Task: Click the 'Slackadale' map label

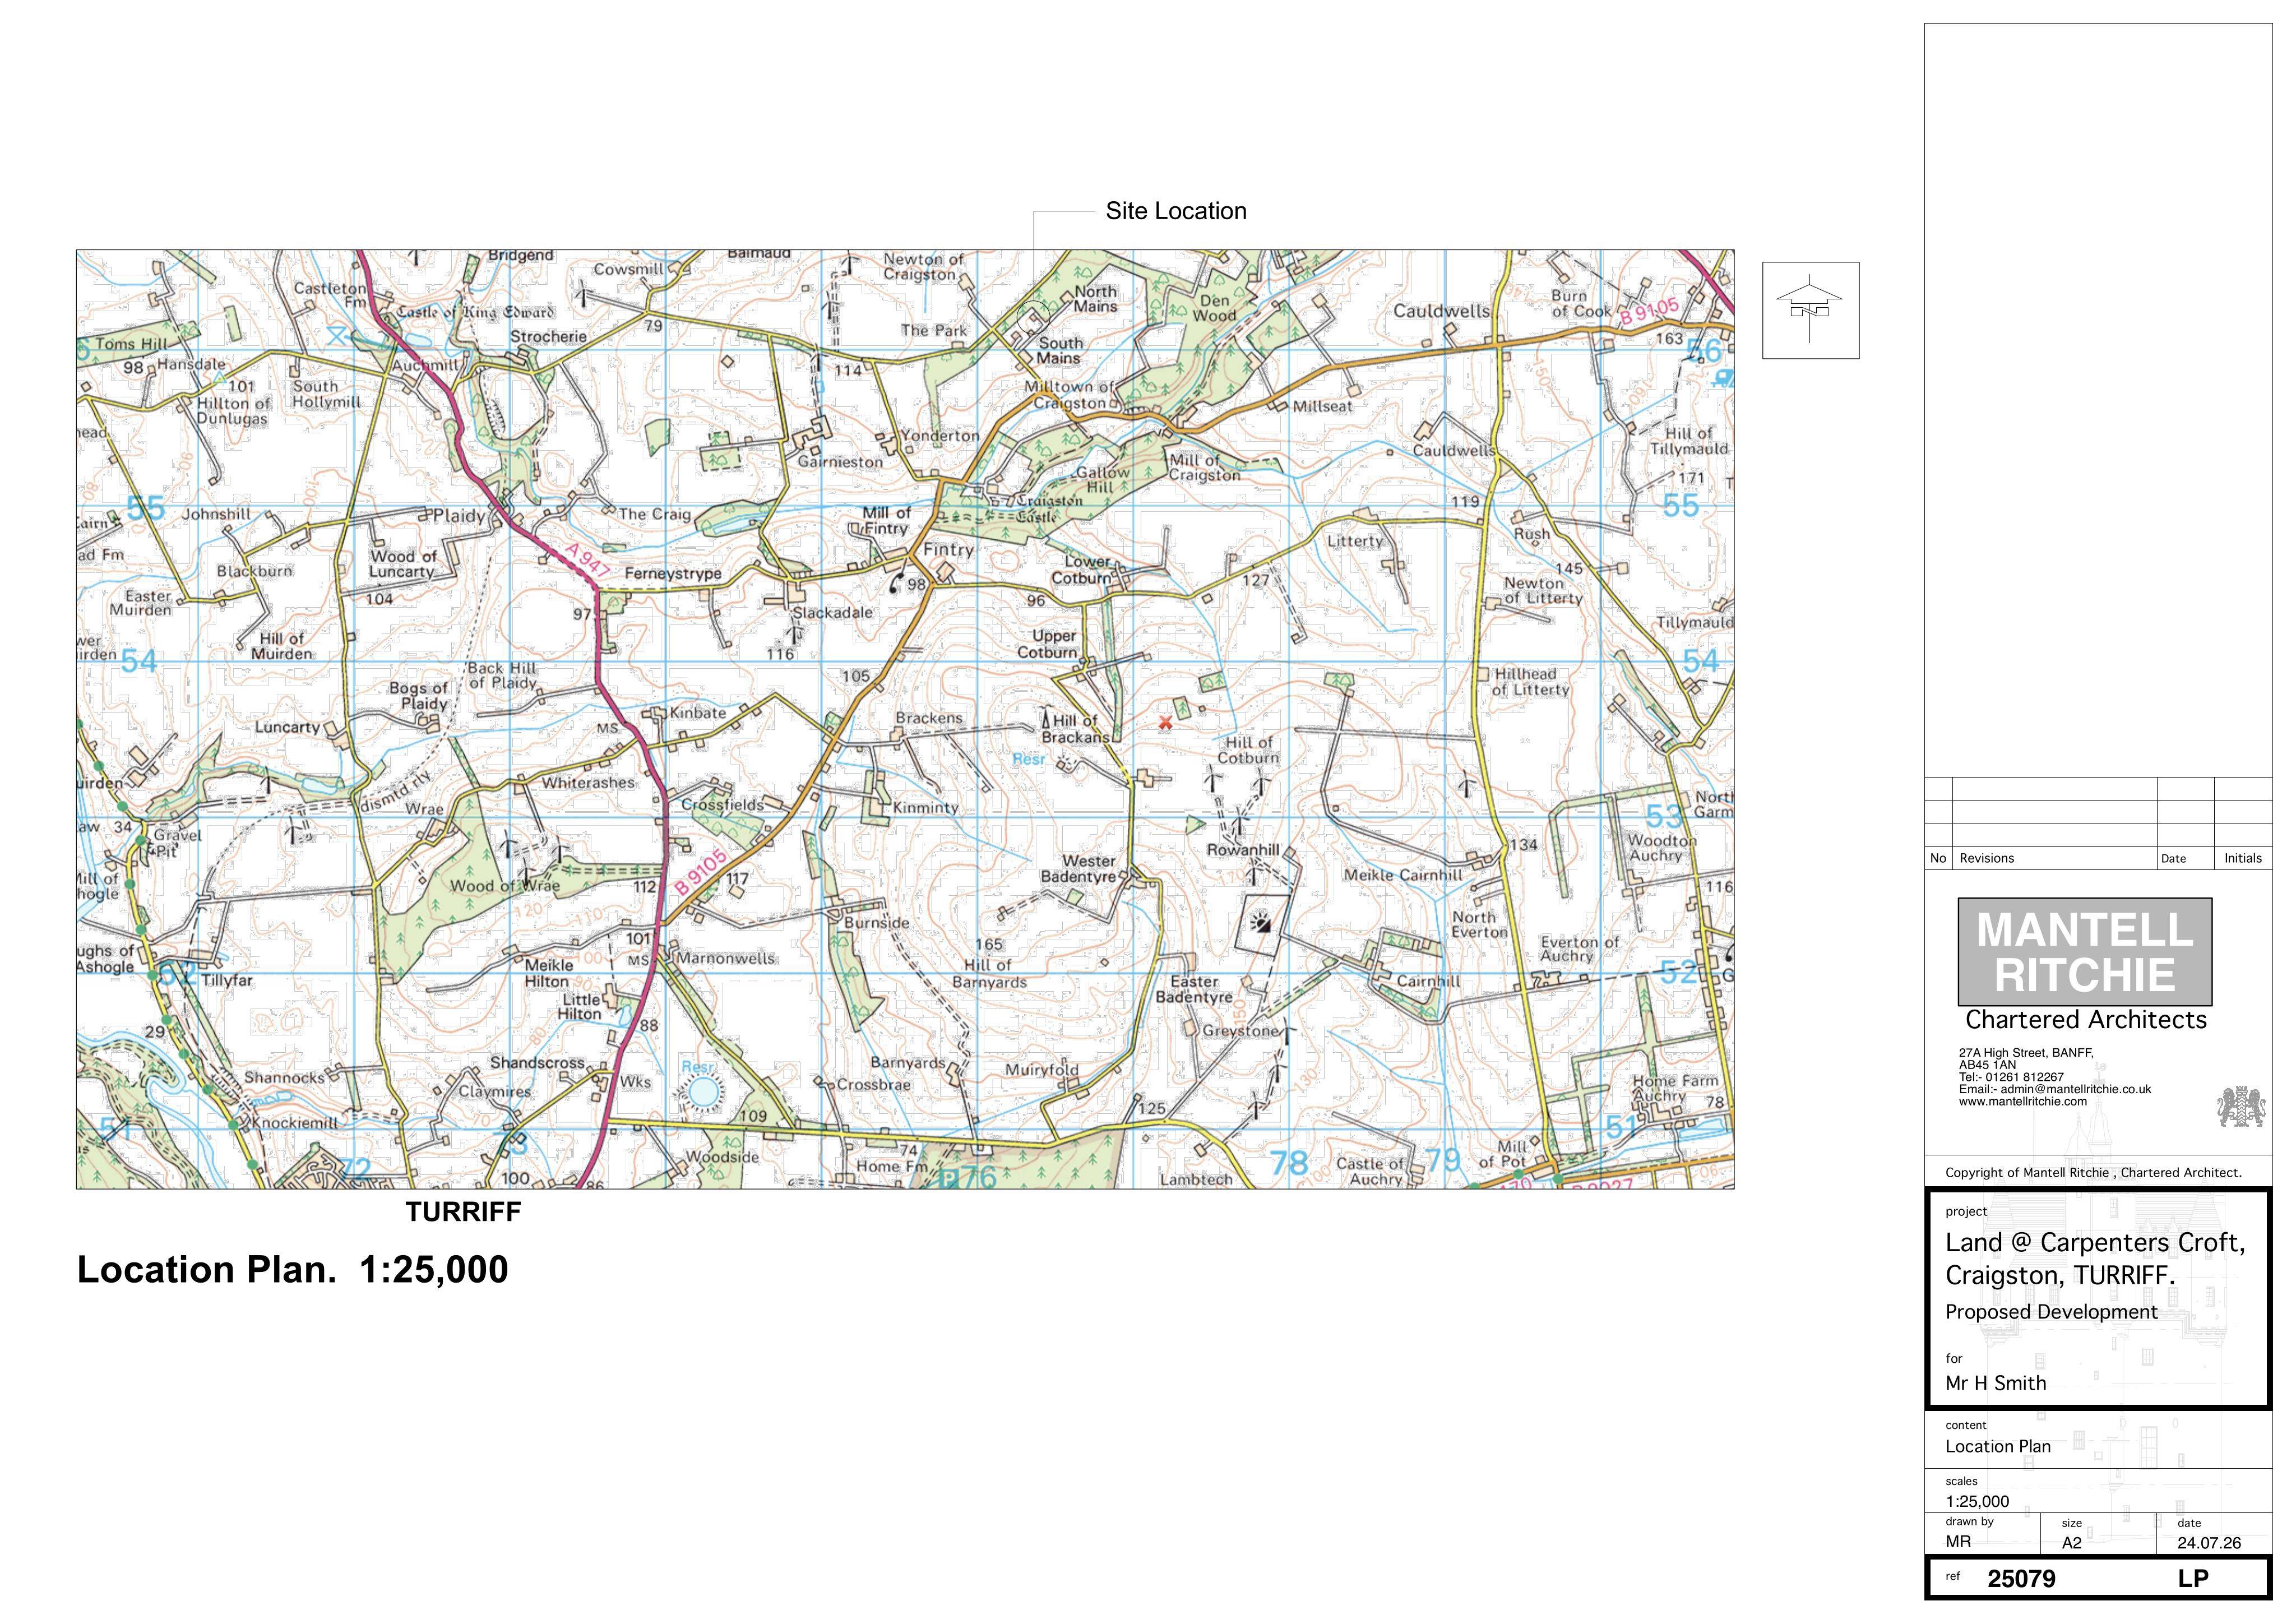Action: point(833,612)
